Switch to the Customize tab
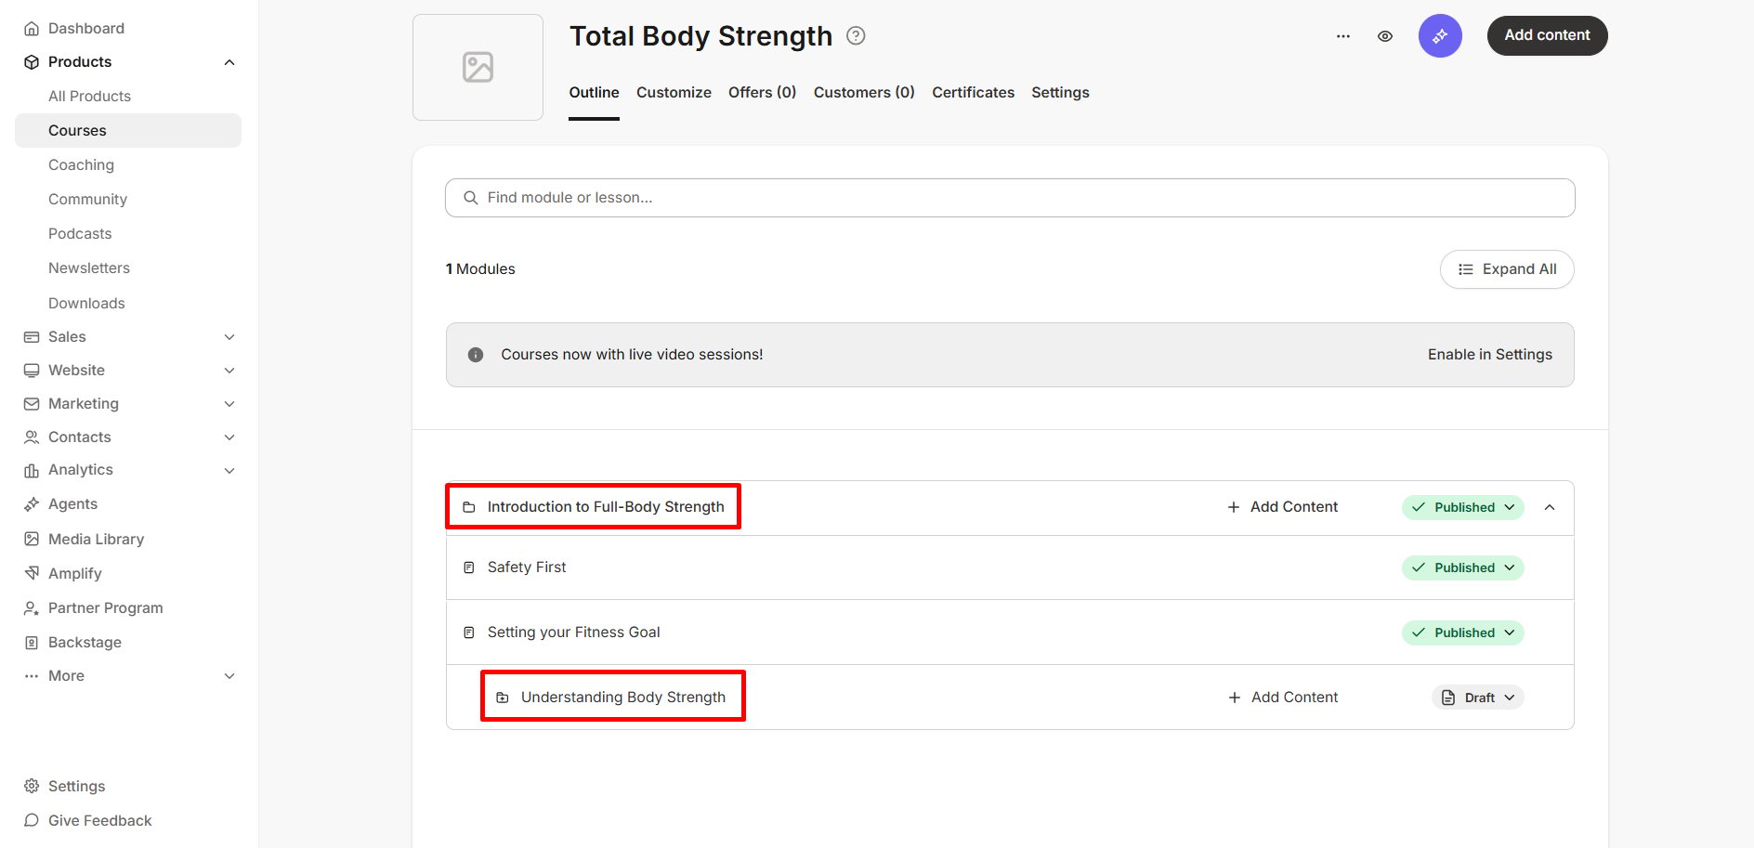Screen dimensions: 1754x848 pos(674,93)
